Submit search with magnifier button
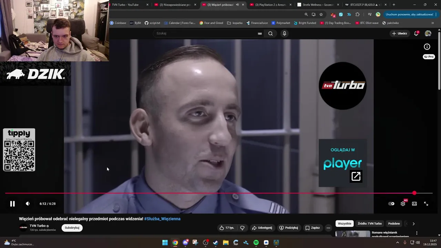Screen dimensions: 441x248 [270, 33]
